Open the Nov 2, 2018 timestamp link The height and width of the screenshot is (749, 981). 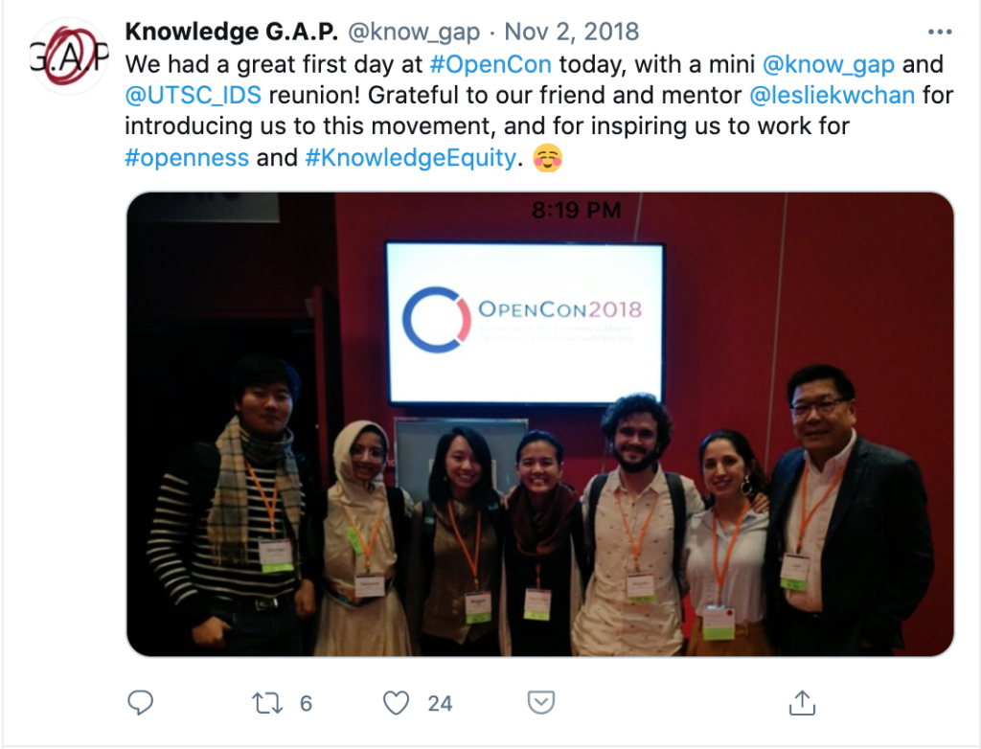click(572, 32)
